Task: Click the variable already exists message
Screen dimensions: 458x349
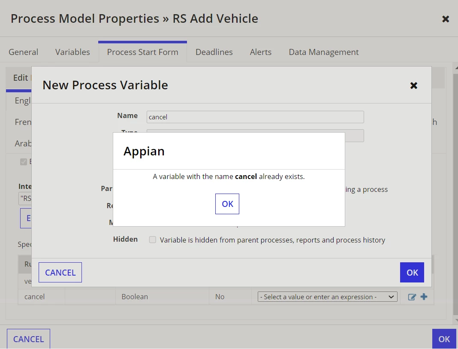Action: click(x=229, y=176)
